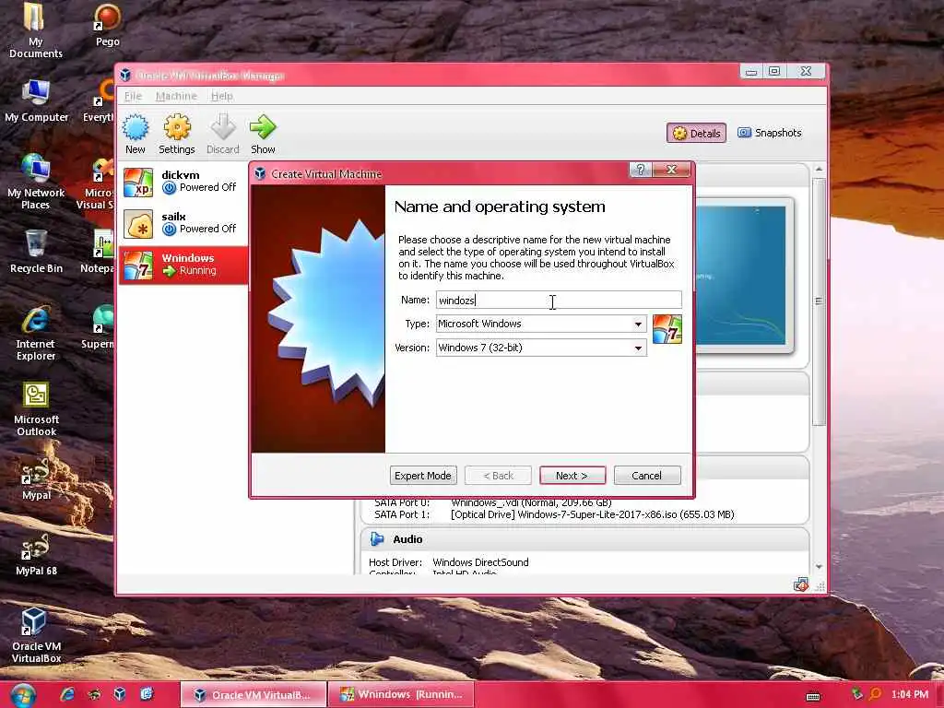Open My Documents desktop icon
Image resolution: width=944 pixels, height=708 pixels.
click(36, 30)
